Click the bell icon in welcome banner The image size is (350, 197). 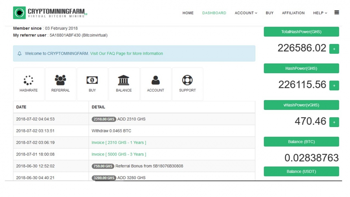click(20, 54)
